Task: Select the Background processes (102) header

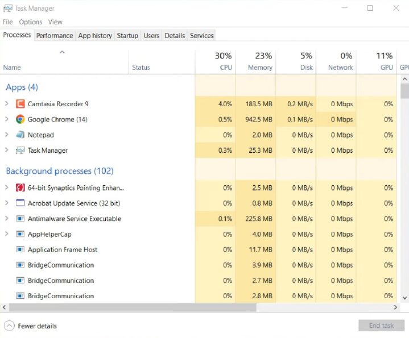Action: coord(60,171)
